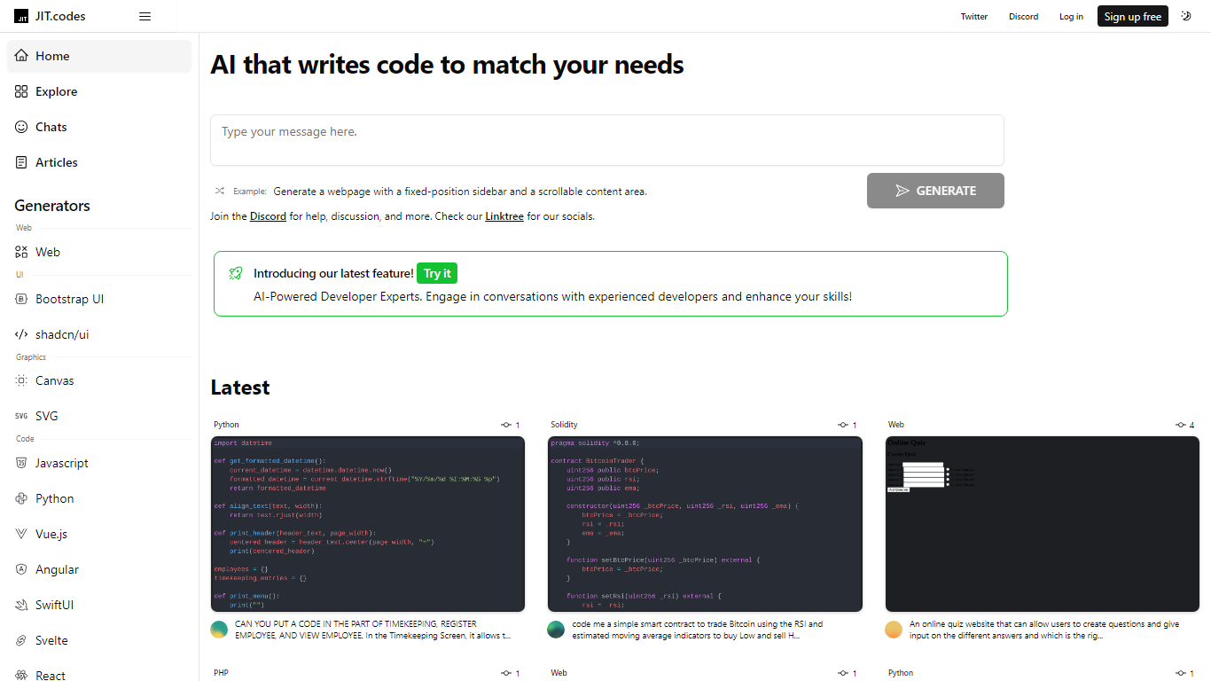Click the Log in link
The height and width of the screenshot is (681, 1211).
1071,16
